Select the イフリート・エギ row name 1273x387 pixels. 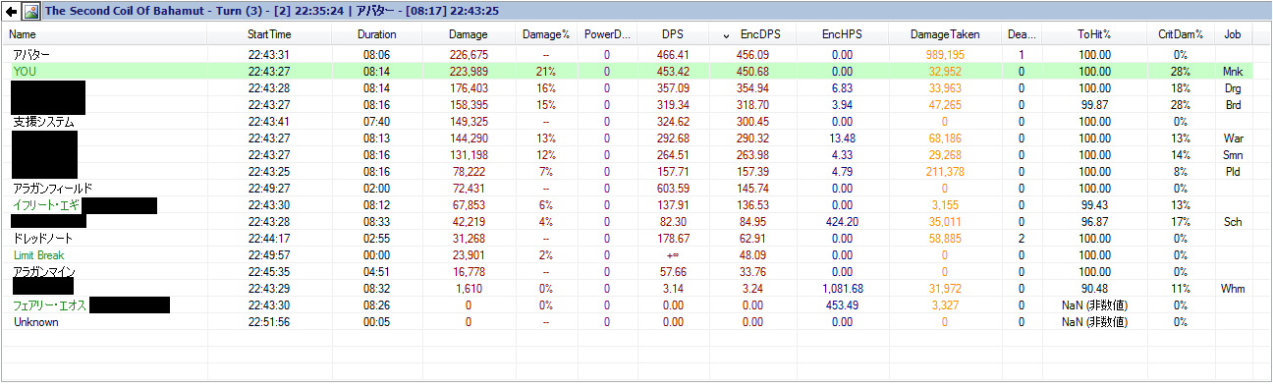(x=46, y=204)
